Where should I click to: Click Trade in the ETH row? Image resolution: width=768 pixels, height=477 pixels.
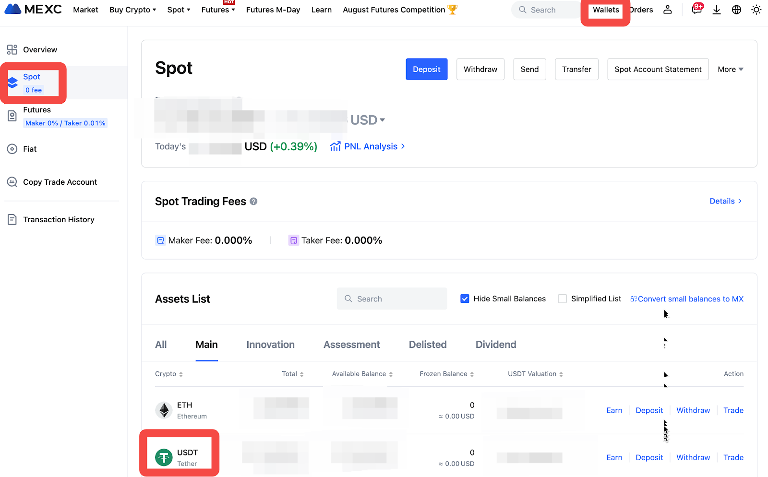click(x=733, y=410)
